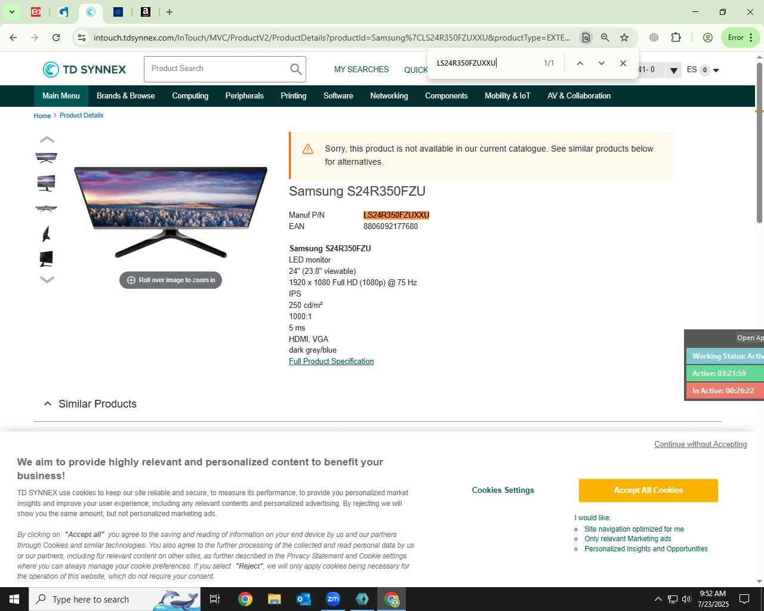Viewport: 764px width, 611px height.
Task: Open the Components menu
Action: (x=446, y=96)
